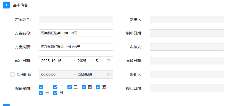Open the end date 2025-11-15 picker
The height and width of the screenshot is (106, 228).
(x=88, y=61)
